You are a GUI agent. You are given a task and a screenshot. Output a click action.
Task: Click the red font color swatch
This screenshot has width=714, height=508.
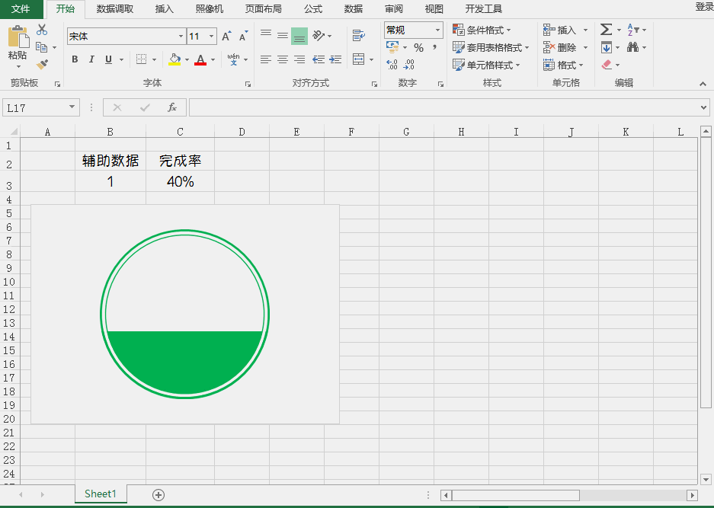click(x=202, y=64)
